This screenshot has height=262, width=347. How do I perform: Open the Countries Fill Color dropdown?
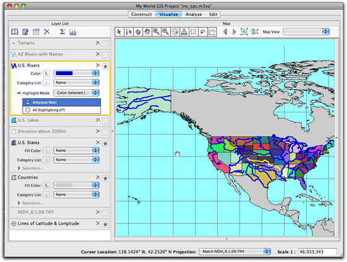76,185
